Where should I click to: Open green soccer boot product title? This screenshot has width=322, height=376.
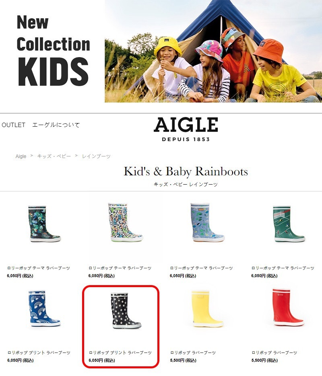283,268
